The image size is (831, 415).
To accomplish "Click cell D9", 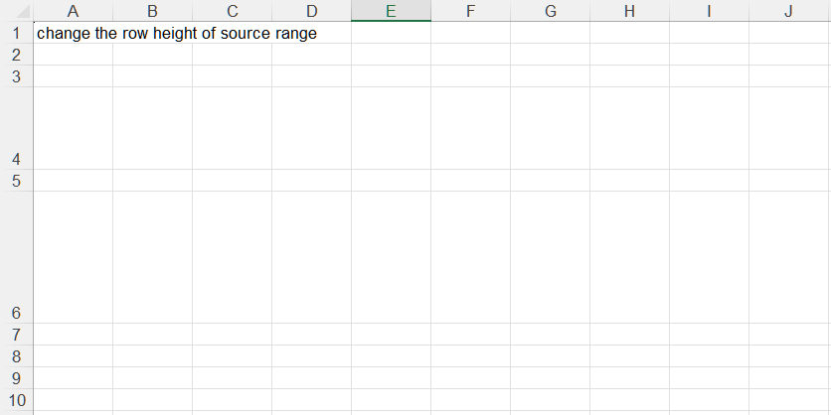I will [311, 378].
